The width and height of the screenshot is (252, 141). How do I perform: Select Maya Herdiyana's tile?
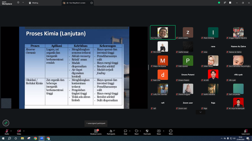(x=163, y=60)
